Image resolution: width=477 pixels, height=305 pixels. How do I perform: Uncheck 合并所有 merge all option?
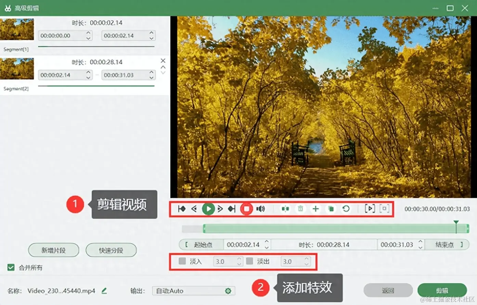pyautogui.click(x=11, y=267)
